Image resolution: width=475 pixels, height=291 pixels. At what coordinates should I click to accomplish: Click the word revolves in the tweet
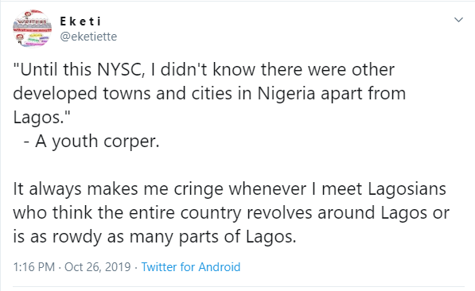pos(279,213)
